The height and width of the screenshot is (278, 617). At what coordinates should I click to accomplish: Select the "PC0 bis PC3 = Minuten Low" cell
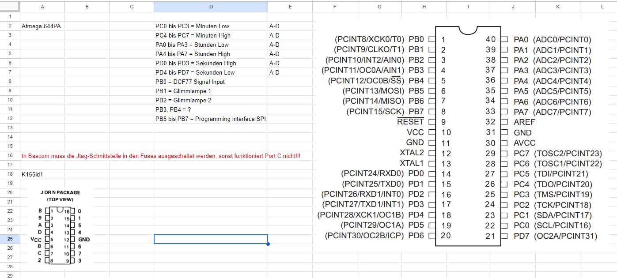pos(193,26)
